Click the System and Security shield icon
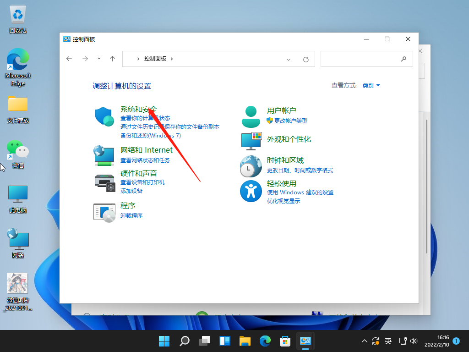Viewport: 469px width, 352px height. [x=104, y=117]
